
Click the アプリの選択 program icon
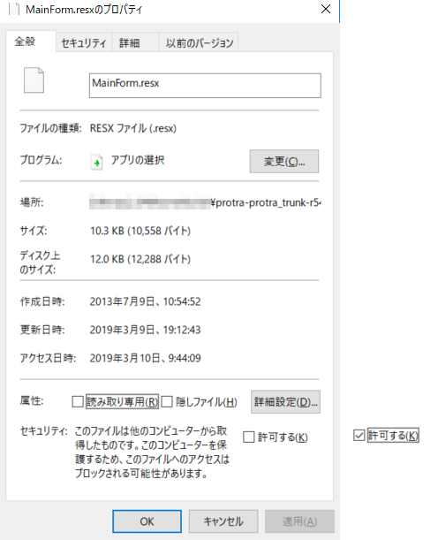point(96,162)
